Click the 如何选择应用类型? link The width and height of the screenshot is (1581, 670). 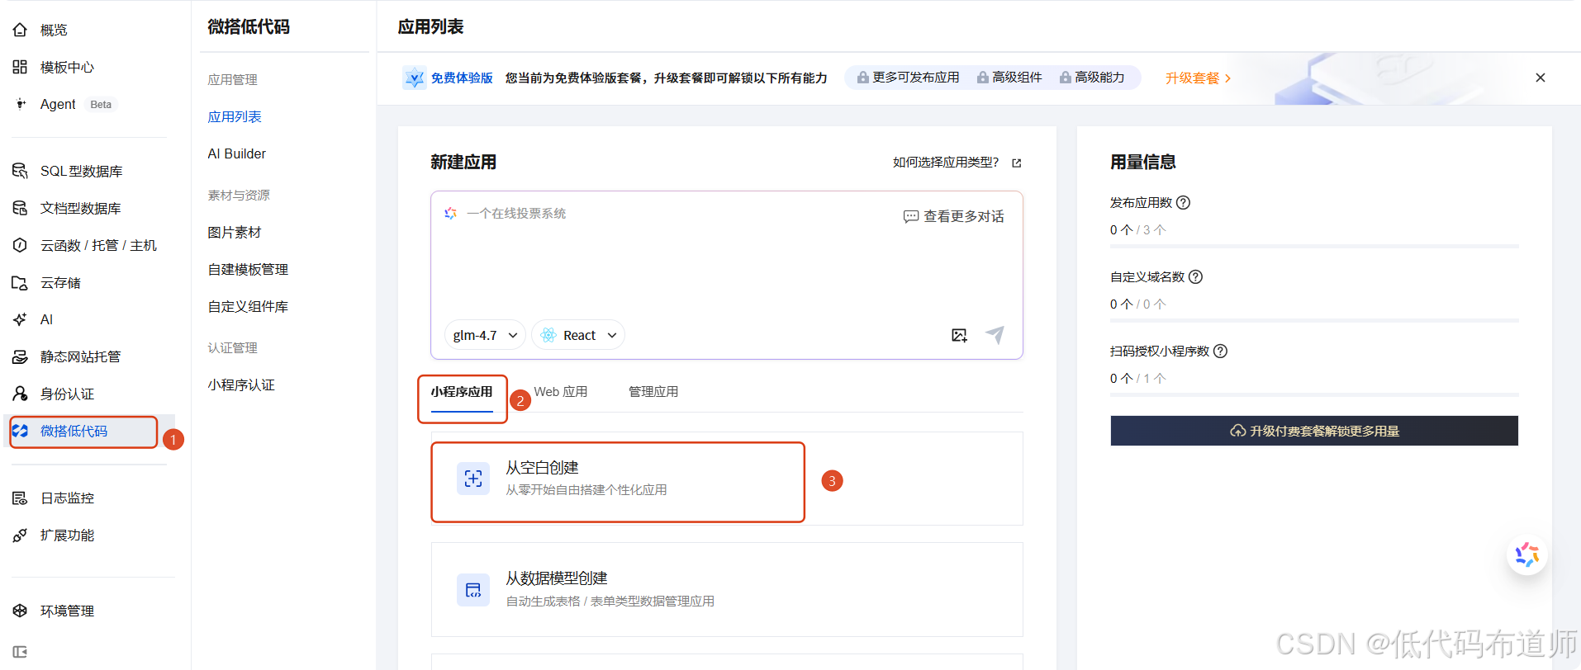pos(946,163)
